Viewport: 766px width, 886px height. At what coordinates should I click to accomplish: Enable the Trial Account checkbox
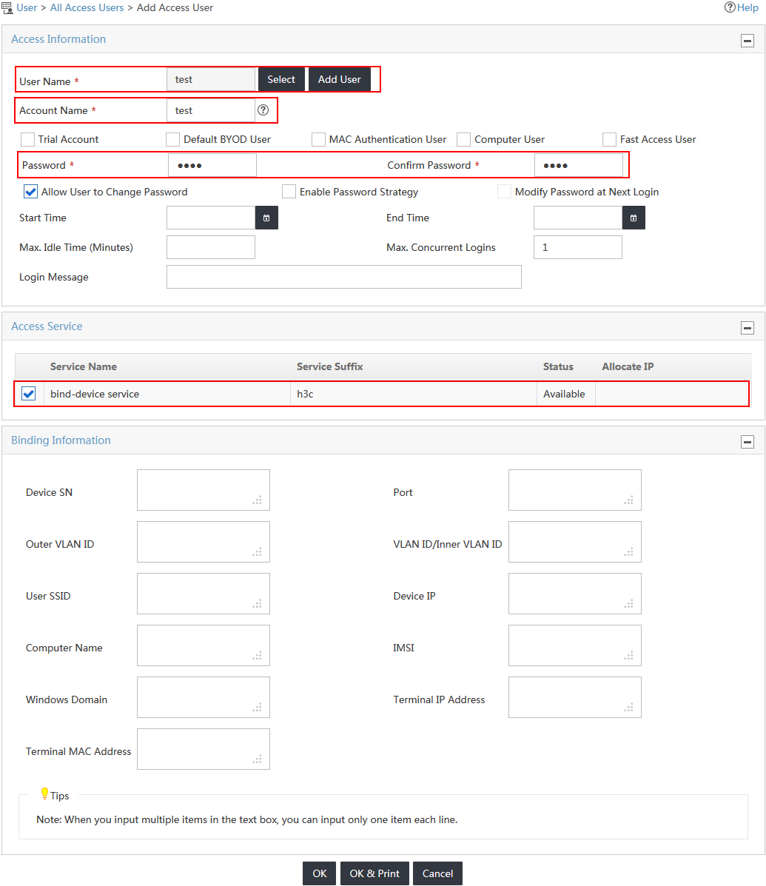(x=27, y=140)
